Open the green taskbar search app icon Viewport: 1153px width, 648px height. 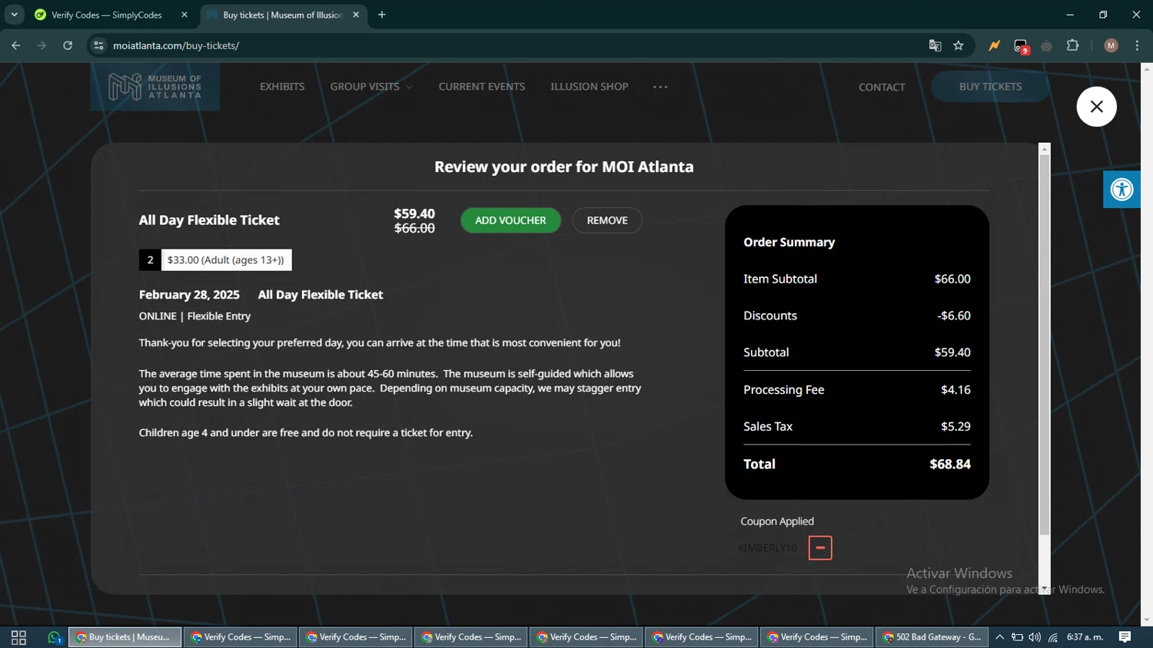[54, 637]
